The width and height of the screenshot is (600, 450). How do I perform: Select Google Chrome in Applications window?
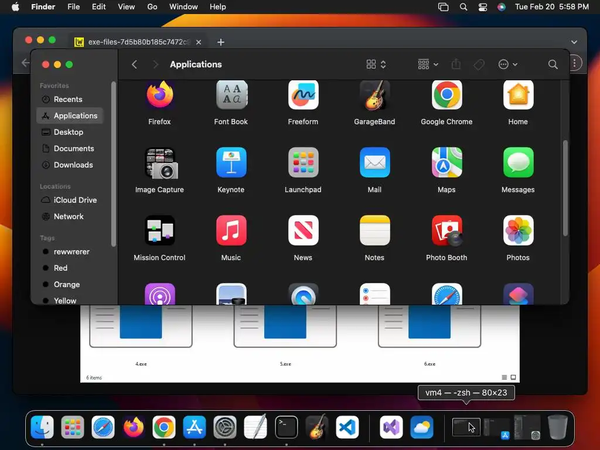pyautogui.click(x=446, y=95)
